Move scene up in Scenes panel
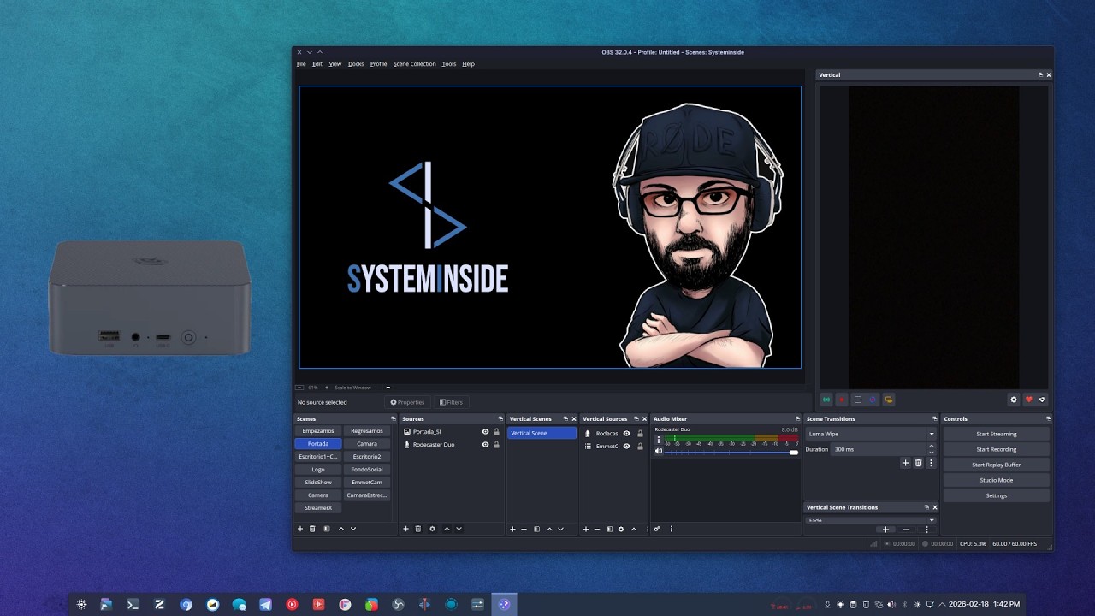The width and height of the screenshot is (1095, 616). 341,529
